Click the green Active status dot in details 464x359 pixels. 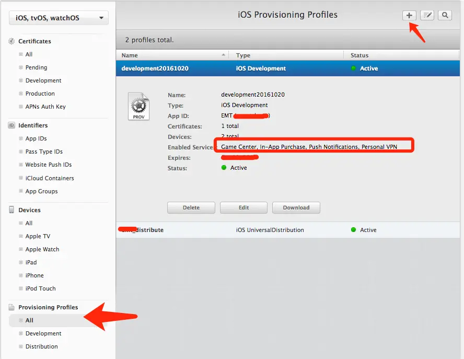[x=224, y=168]
